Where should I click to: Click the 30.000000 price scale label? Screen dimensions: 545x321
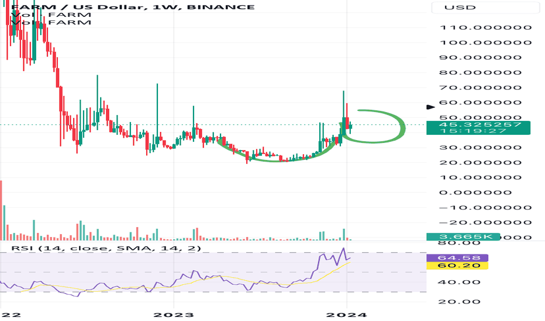coord(480,148)
